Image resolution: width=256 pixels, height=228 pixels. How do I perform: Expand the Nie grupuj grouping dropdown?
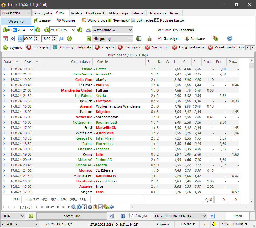point(113,39)
